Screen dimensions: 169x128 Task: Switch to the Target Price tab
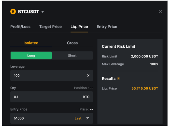click(51, 27)
